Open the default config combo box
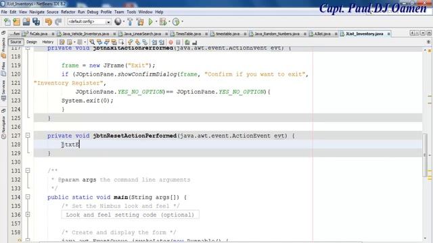Image resolution: width=433 pixels, height=243 pixels. (x=89, y=22)
